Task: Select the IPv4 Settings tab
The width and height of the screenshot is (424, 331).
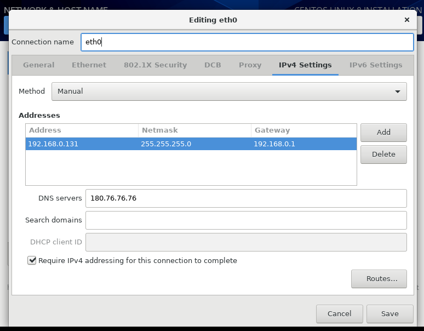Action: tap(305, 65)
